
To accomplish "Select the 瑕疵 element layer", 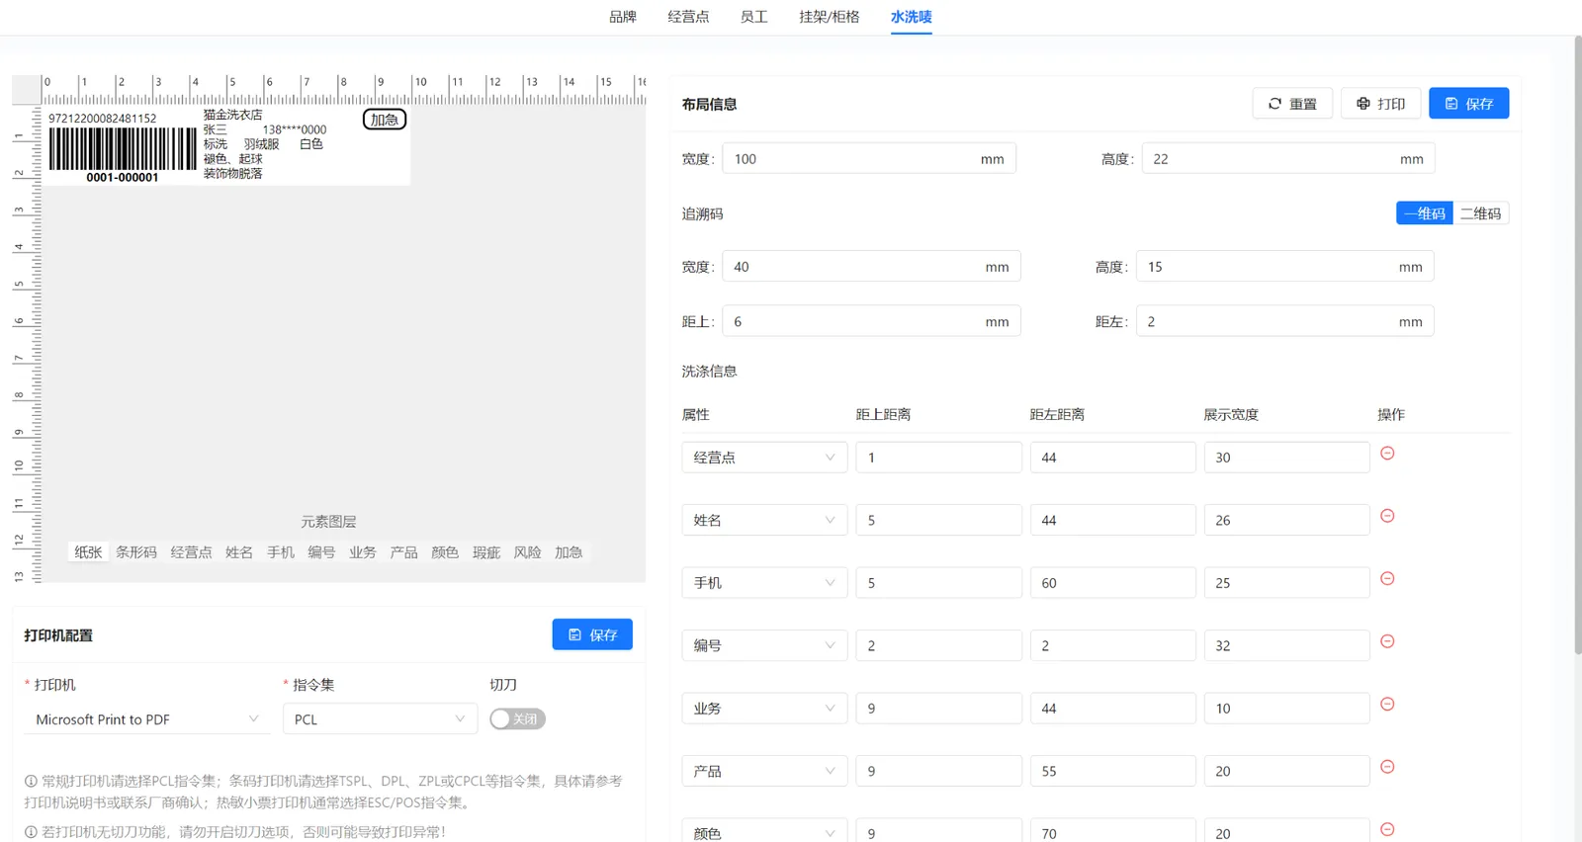I will pos(486,552).
